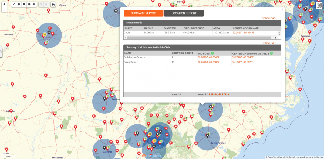
Task: Download the data sets summary
Action: click(268, 43)
